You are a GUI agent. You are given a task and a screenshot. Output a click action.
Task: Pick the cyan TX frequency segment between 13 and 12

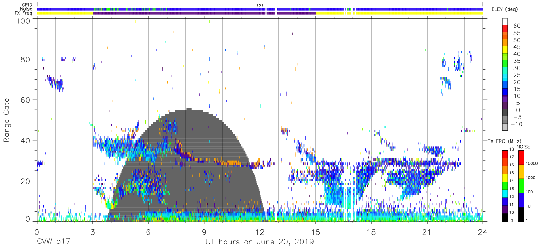click(x=505, y=193)
